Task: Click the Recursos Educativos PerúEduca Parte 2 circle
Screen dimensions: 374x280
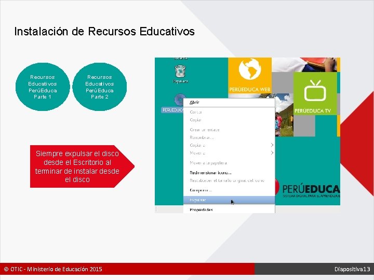Action: pos(99,87)
